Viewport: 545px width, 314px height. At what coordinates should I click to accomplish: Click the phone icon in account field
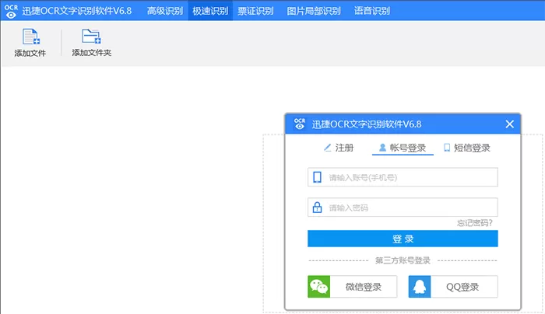pos(317,177)
